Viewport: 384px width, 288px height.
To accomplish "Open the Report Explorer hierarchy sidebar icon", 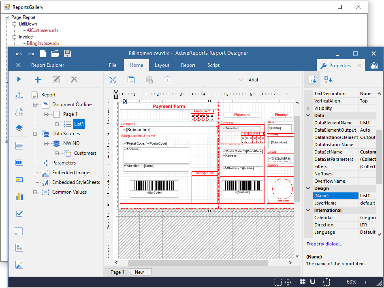I will point(19,96).
